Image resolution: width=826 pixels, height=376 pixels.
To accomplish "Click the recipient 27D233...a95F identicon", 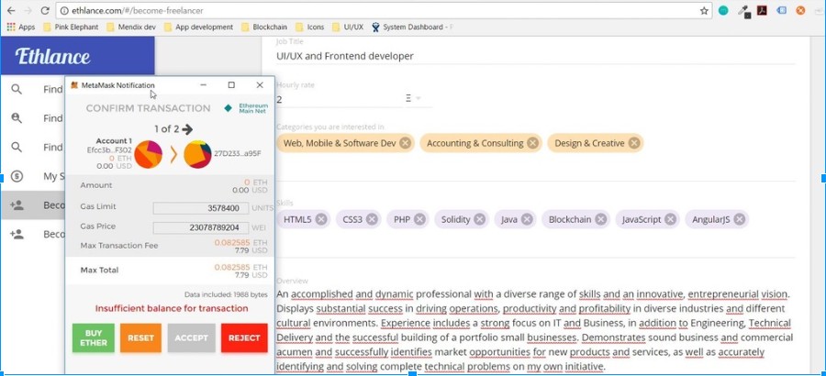I will [197, 155].
